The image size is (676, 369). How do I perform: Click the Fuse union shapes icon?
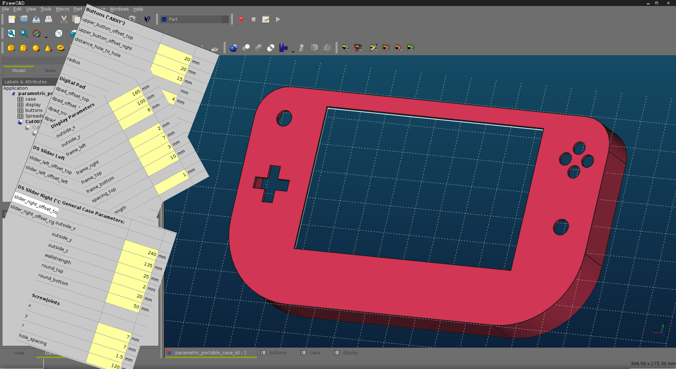(258, 48)
